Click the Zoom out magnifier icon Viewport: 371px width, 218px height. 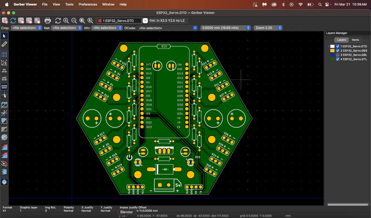point(74,20)
